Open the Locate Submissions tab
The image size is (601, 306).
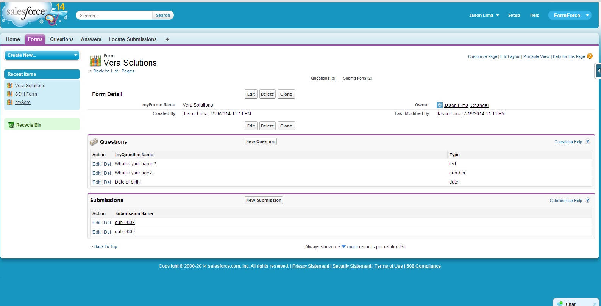[x=133, y=39]
